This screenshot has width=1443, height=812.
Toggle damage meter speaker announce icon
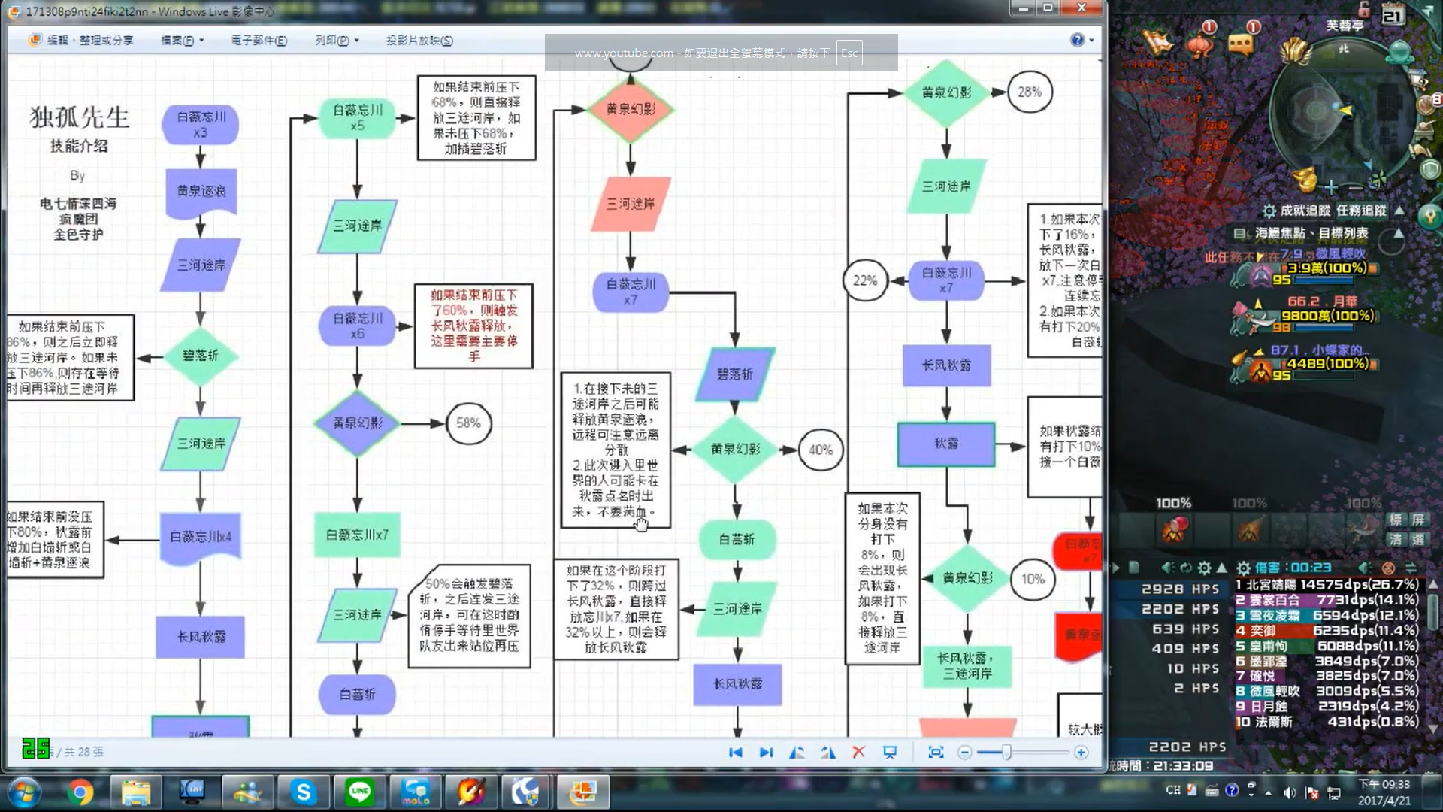tap(1365, 568)
